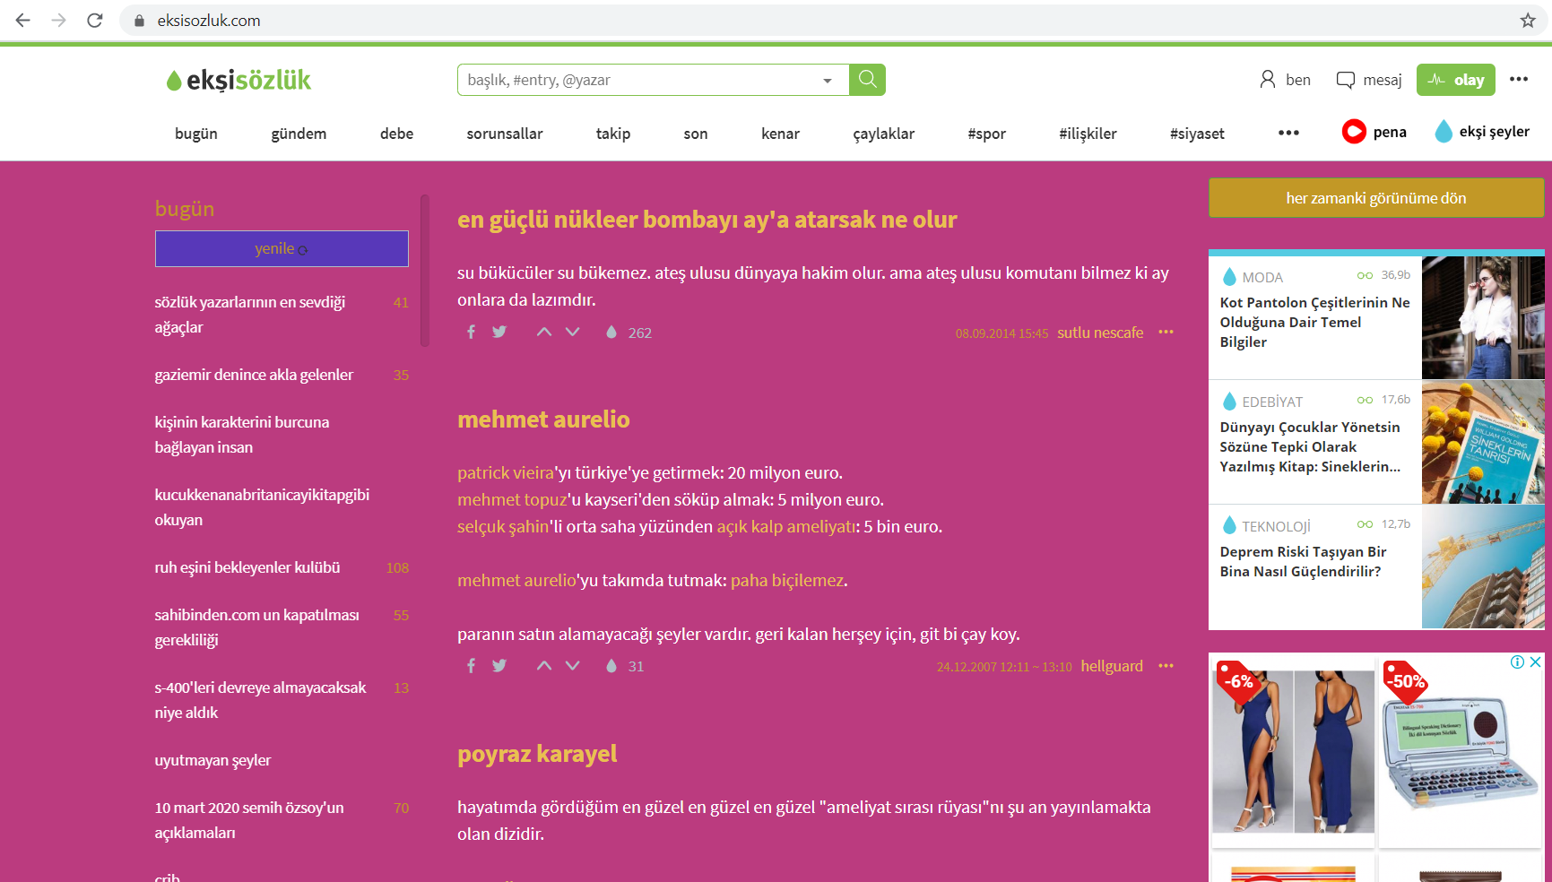Click her zamanki görünüme dön button
Image resolution: width=1552 pixels, height=882 pixels.
tap(1376, 198)
